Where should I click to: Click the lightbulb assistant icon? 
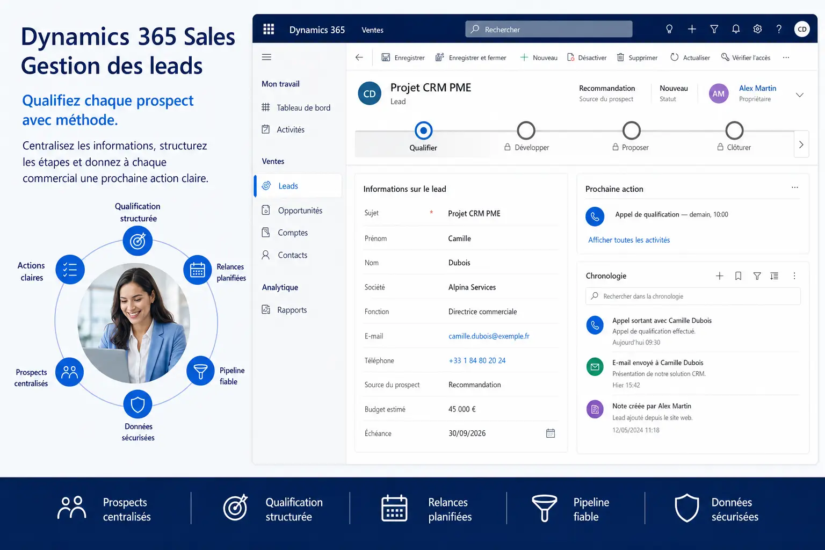pyautogui.click(x=669, y=29)
